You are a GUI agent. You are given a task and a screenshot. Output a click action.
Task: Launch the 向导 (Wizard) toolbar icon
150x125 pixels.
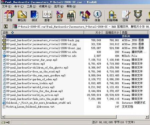pos(85,16)
